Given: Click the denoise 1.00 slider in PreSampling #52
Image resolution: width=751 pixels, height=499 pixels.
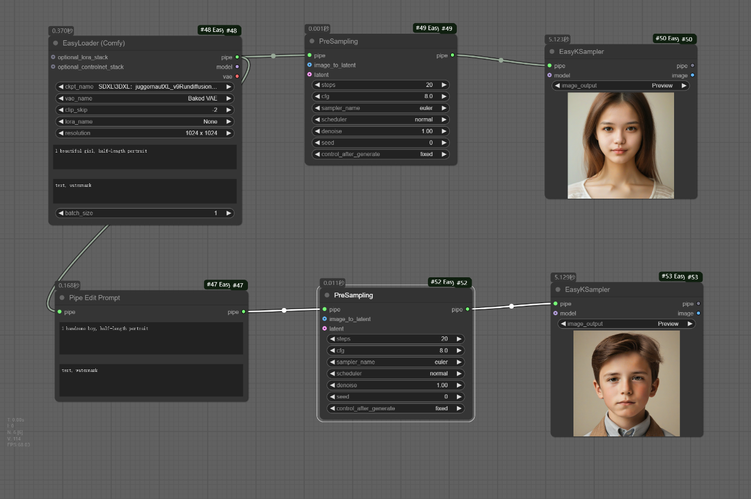Looking at the screenshot, I should (395, 385).
